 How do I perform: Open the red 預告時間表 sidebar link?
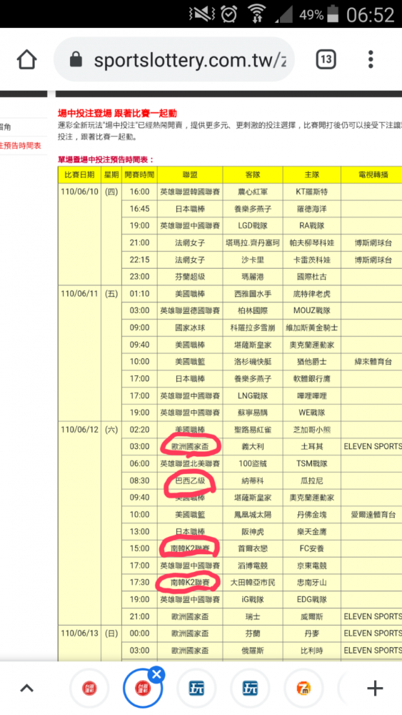(x=21, y=146)
